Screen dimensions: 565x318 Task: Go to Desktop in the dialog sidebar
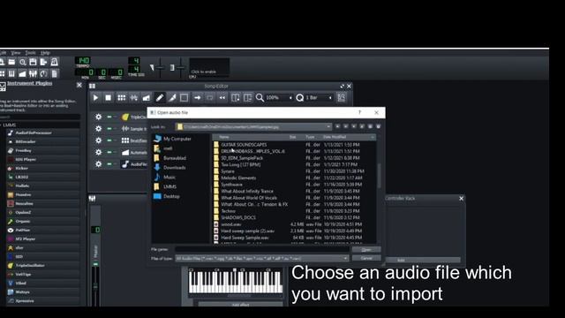167,196
